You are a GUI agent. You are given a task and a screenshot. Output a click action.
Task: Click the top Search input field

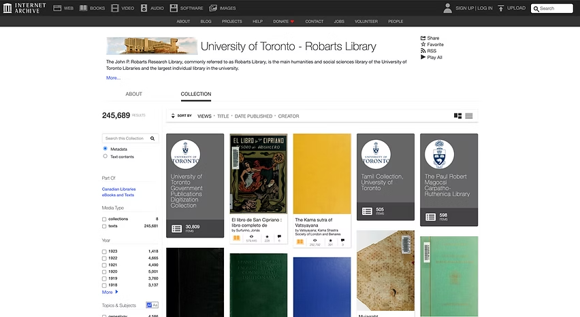(552, 9)
